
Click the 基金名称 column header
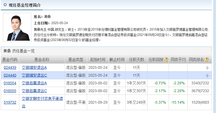click(42, 60)
